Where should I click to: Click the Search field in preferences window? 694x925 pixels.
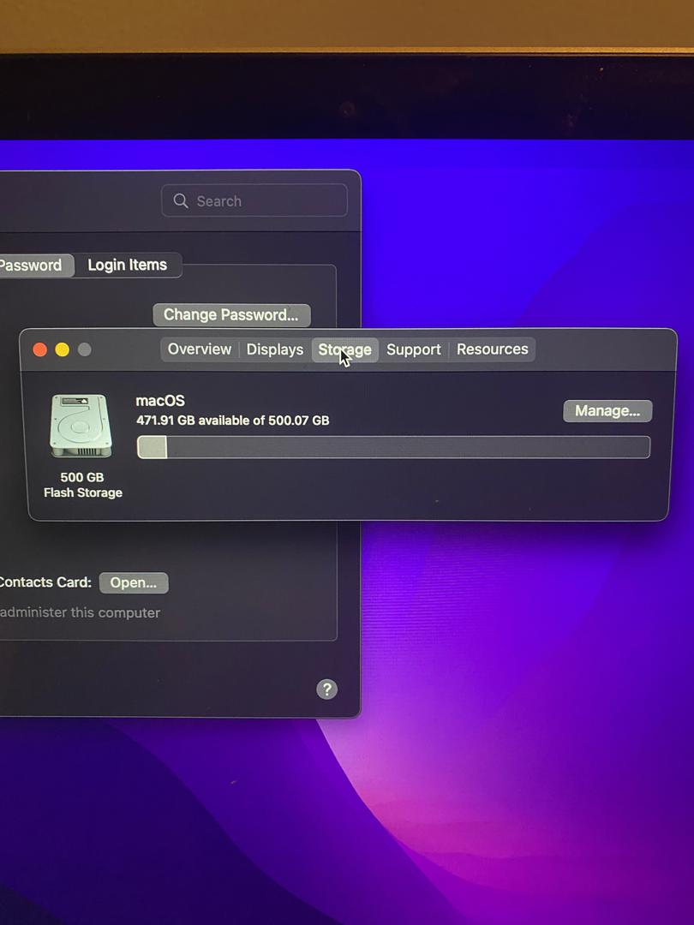tap(254, 200)
